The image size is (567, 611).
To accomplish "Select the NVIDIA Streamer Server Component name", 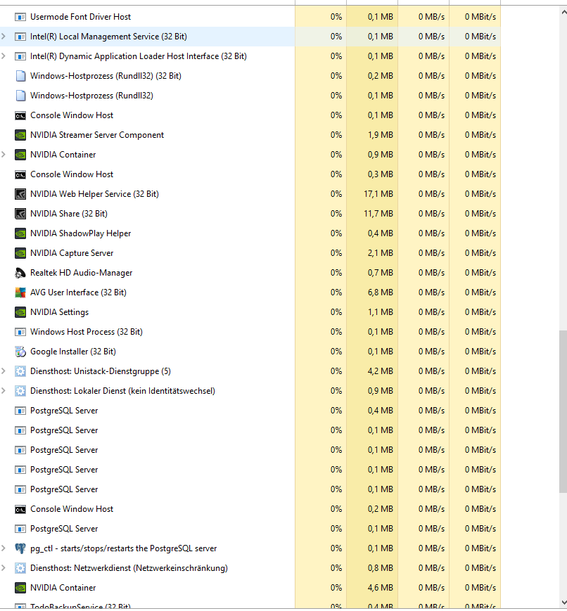I will pos(97,135).
